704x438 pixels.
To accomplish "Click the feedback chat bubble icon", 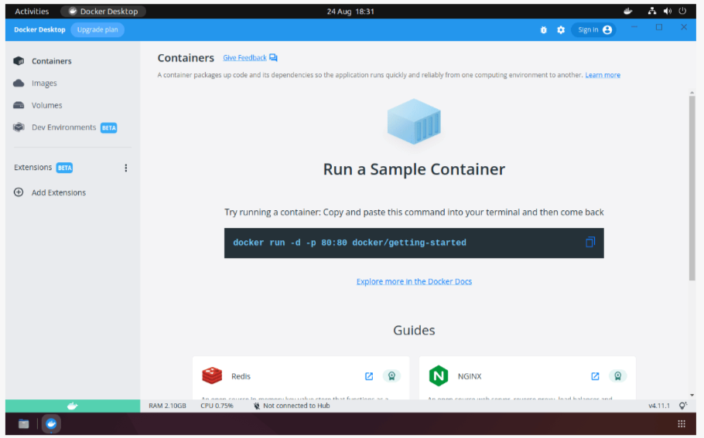I will (x=273, y=58).
